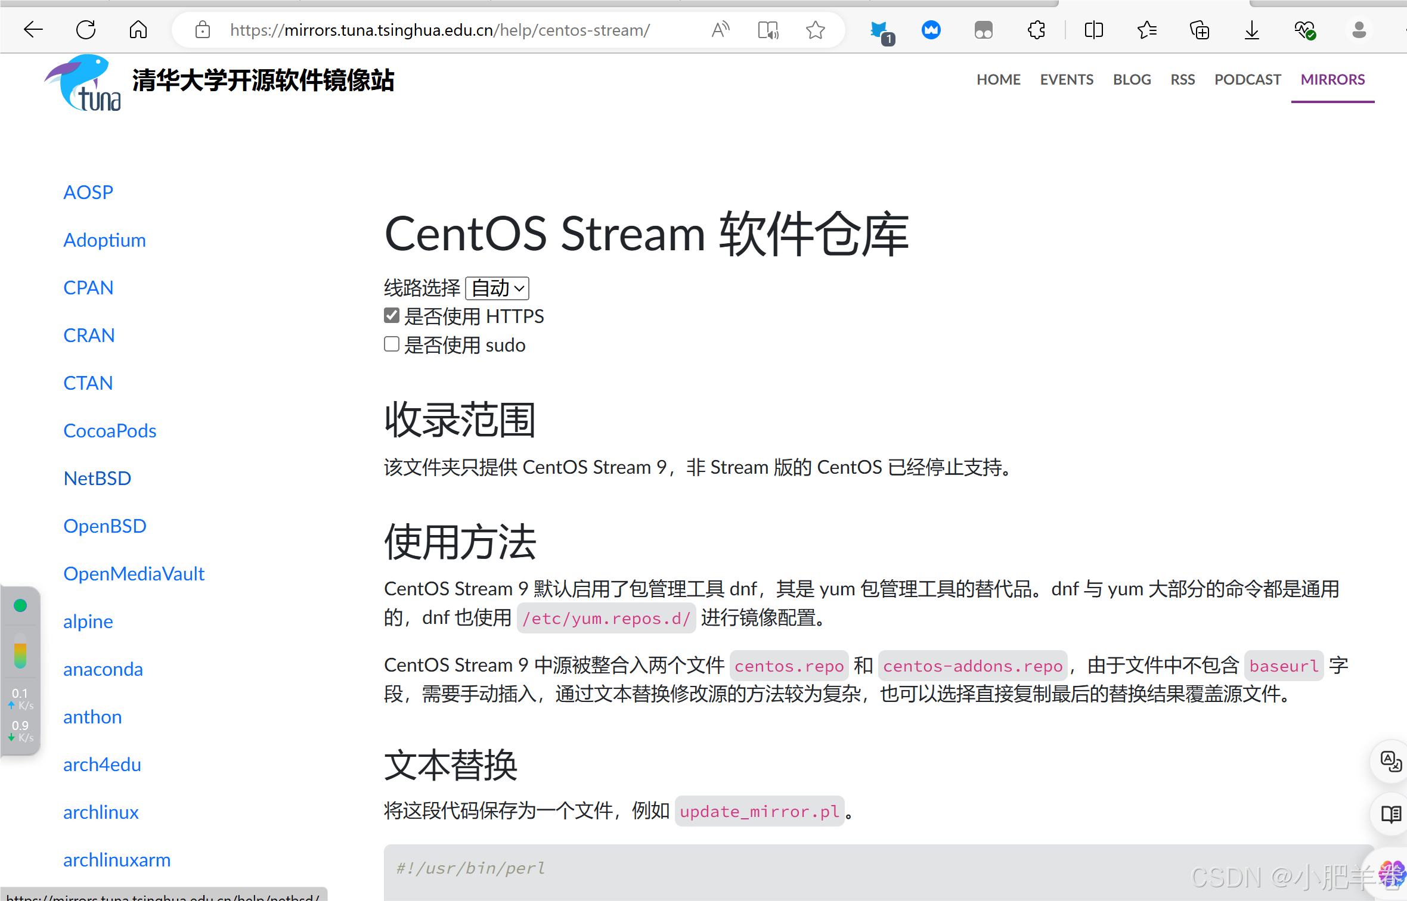The image size is (1407, 901).
Task: Enable the 是否使用 sudo option
Action: click(x=391, y=344)
